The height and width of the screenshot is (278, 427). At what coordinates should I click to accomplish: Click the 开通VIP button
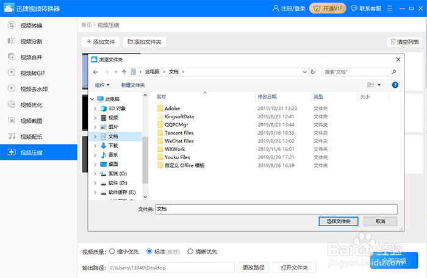328,9
